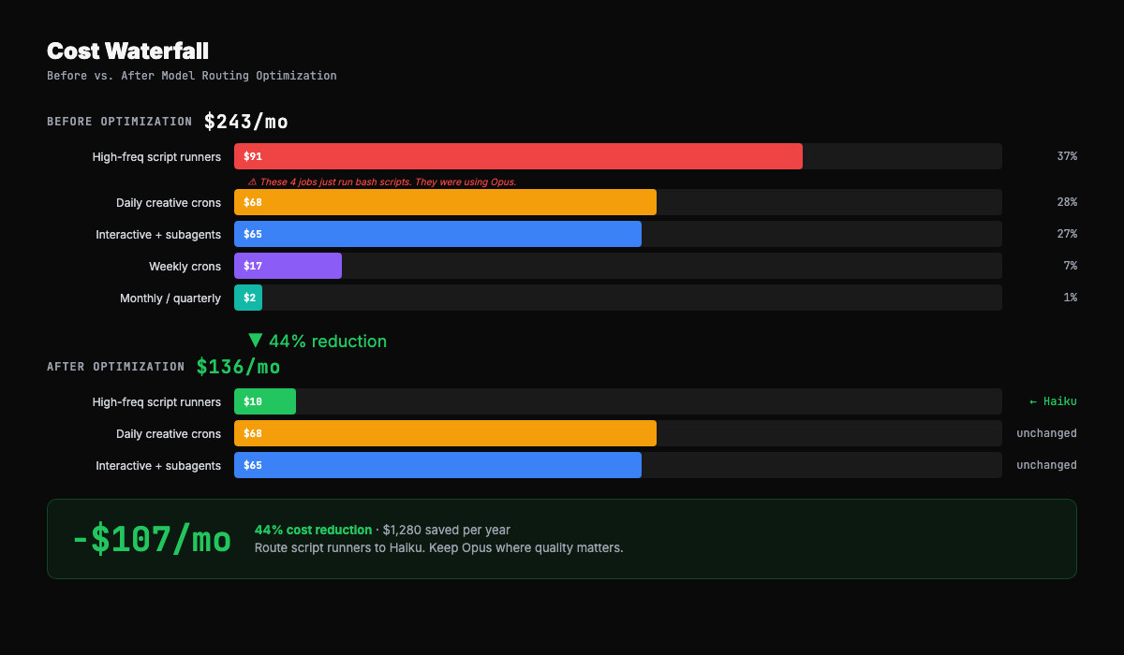Viewport: 1124px width, 655px height.
Task: Click 'Daily creative crons' label in Before section
Action: [x=169, y=203]
